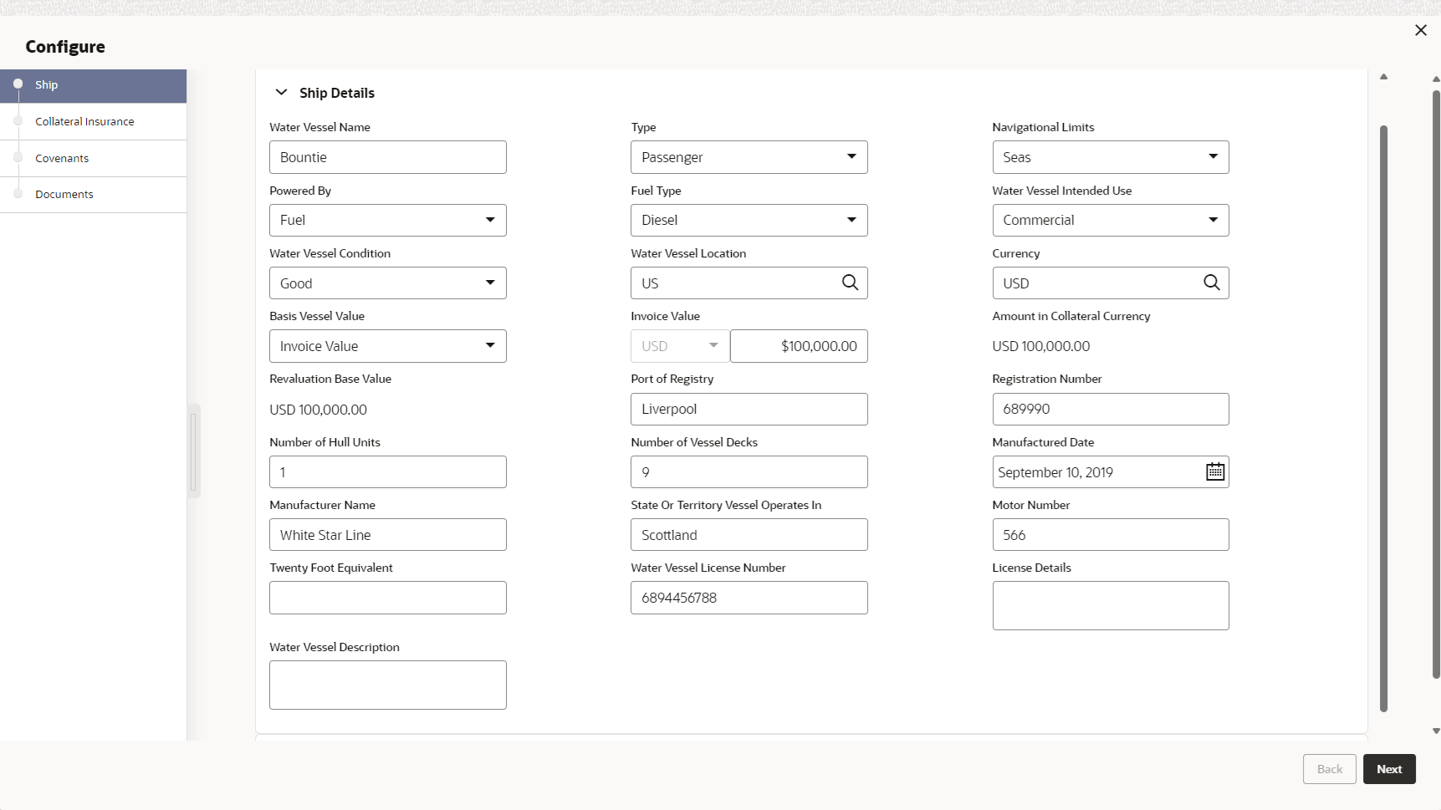Close the Configure dialog
Screen dimensions: 1441x810
(x=1420, y=30)
